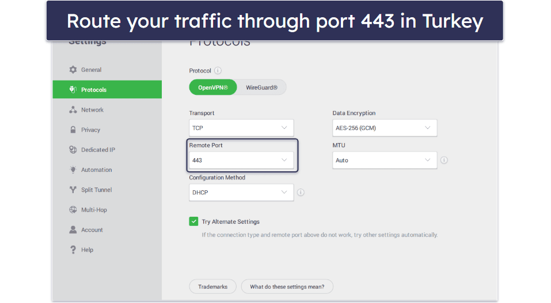
Task: Click the Account person icon
Action: point(73,229)
